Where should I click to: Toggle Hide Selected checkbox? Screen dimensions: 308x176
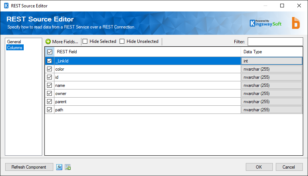85,41
